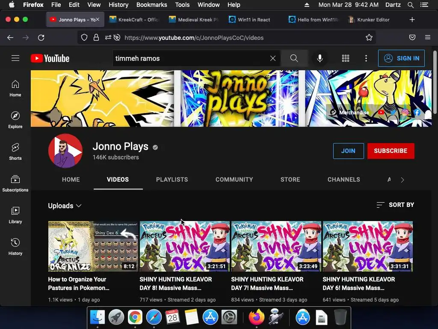The height and width of the screenshot is (329, 438).
Task: Click the red SUBSCRIBE button
Action: (391, 151)
